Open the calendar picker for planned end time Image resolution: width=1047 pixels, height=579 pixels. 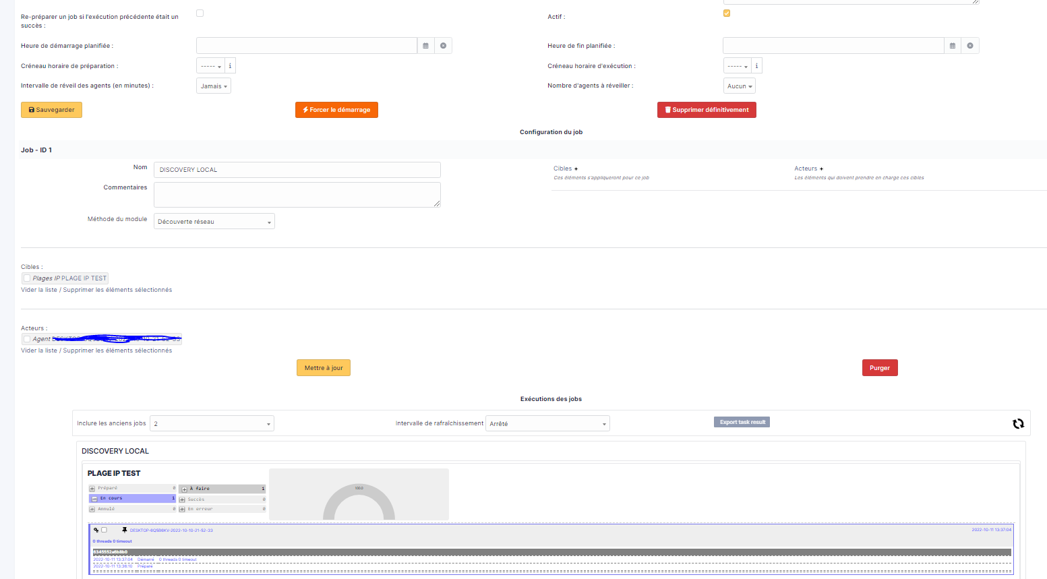pyautogui.click(x=952, y=45)
